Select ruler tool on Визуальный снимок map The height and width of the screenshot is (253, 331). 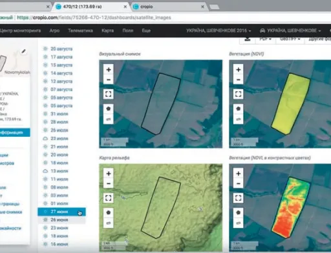point(109,119)
